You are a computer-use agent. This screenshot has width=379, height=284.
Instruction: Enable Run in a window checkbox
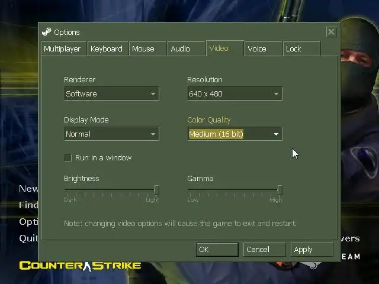(x=68, y=158)
